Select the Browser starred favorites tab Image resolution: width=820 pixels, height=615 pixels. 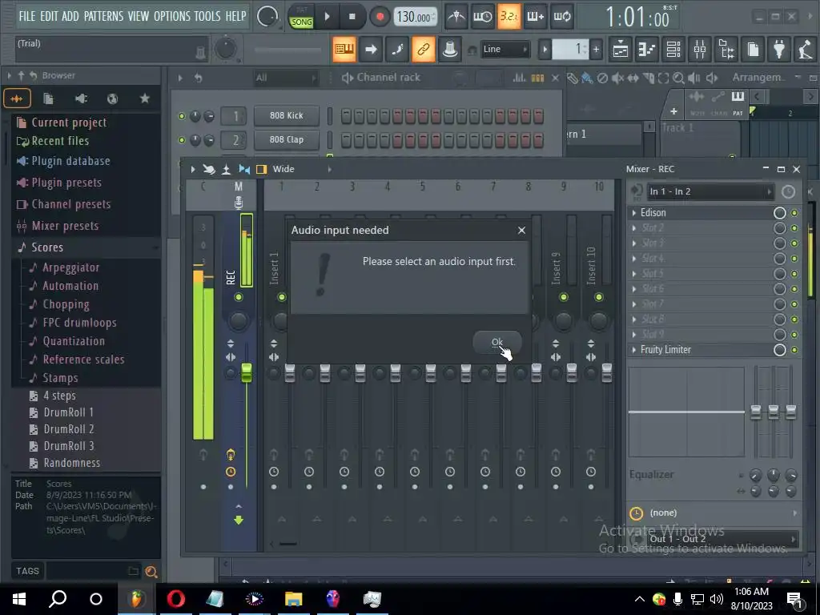click(x=145, y=98)
